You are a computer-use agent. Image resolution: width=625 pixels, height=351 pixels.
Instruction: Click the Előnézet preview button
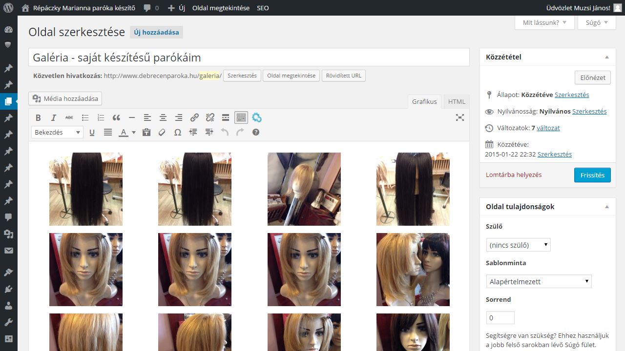(x=592, y=78)
